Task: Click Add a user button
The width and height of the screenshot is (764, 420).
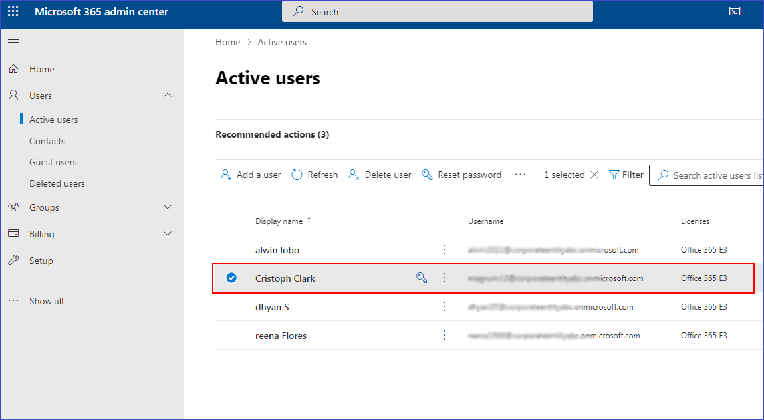Action: click(x=251, y=175)
